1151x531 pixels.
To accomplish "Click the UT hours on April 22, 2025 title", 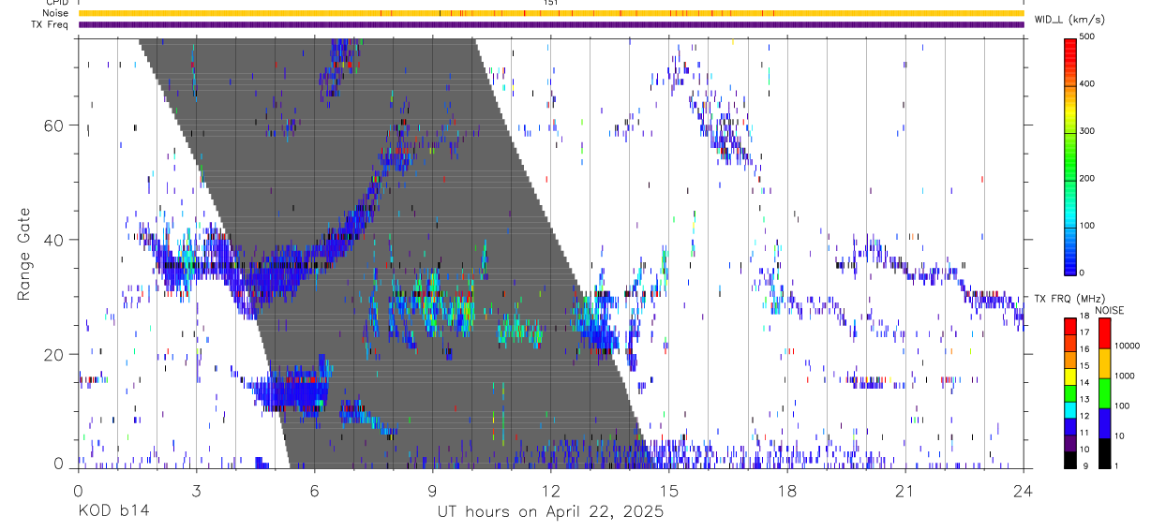I will point(550,512).
